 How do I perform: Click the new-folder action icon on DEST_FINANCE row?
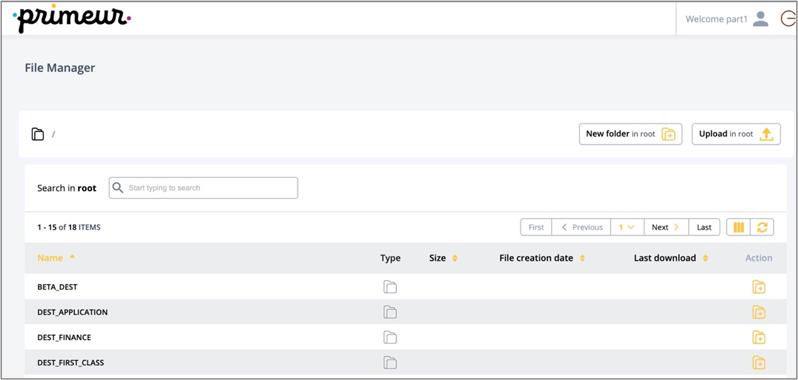point(759,337)
